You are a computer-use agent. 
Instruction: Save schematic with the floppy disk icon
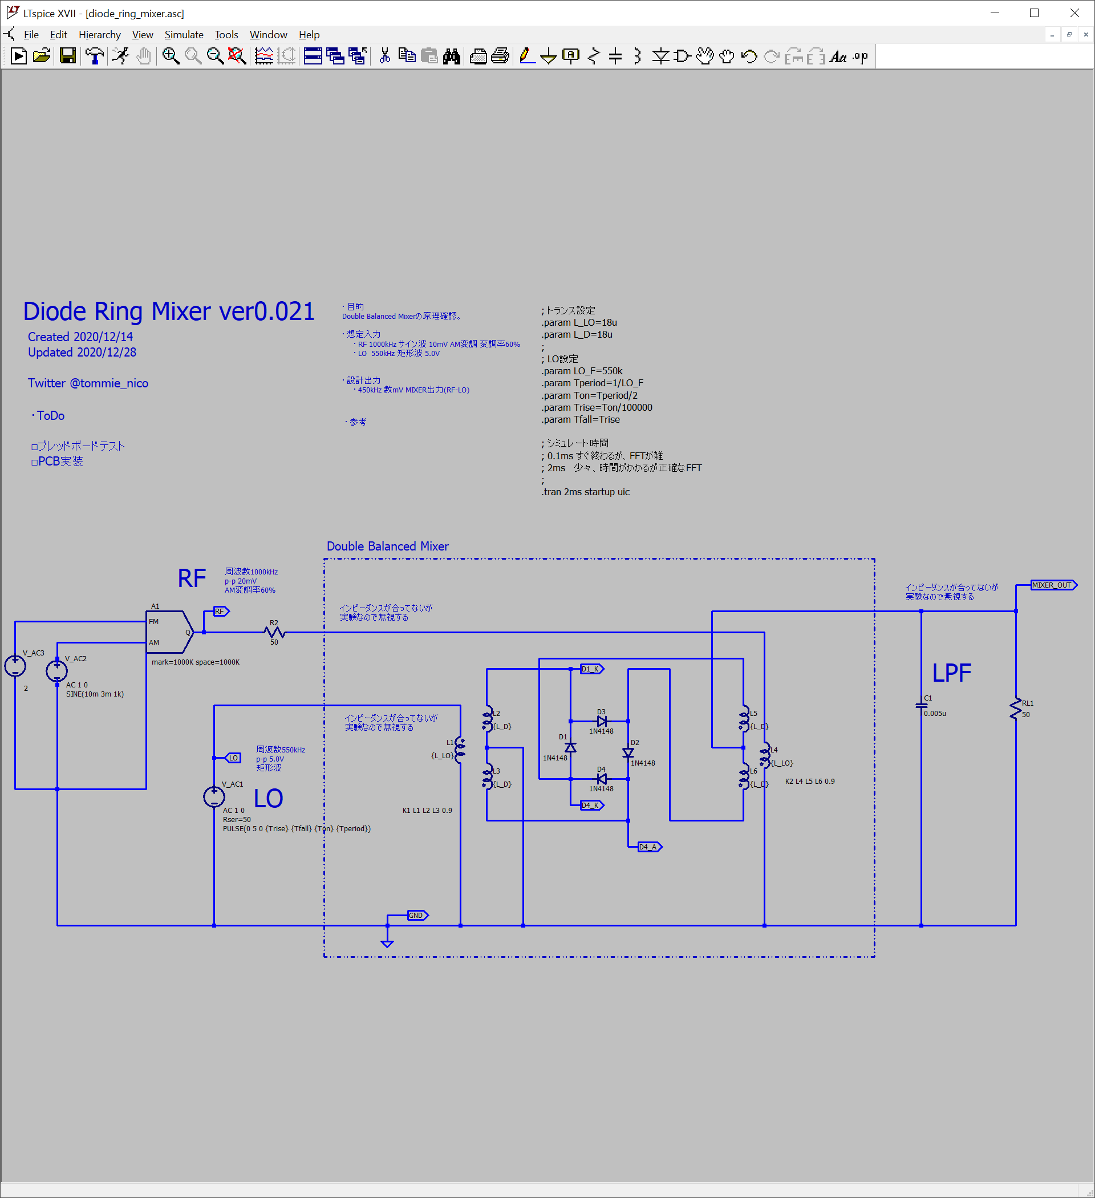tap(68, 56)
